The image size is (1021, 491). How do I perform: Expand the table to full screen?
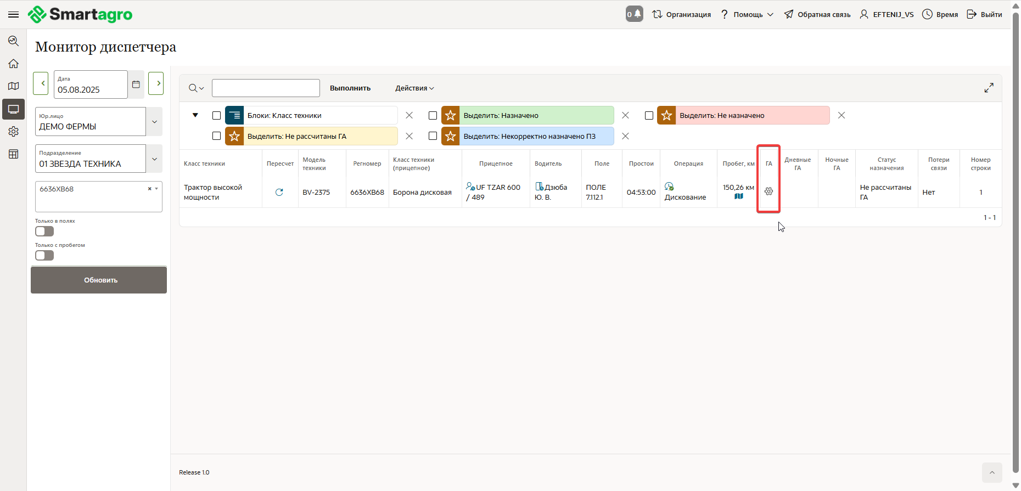point(989,88)
